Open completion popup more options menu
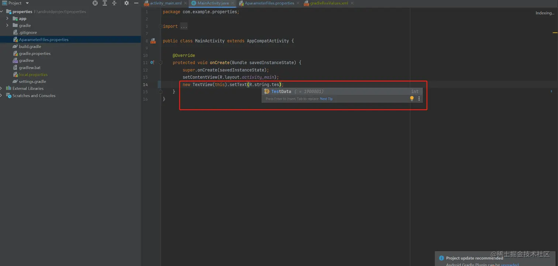The height and width of the screenshot is (266, 558). click(419, 99)
